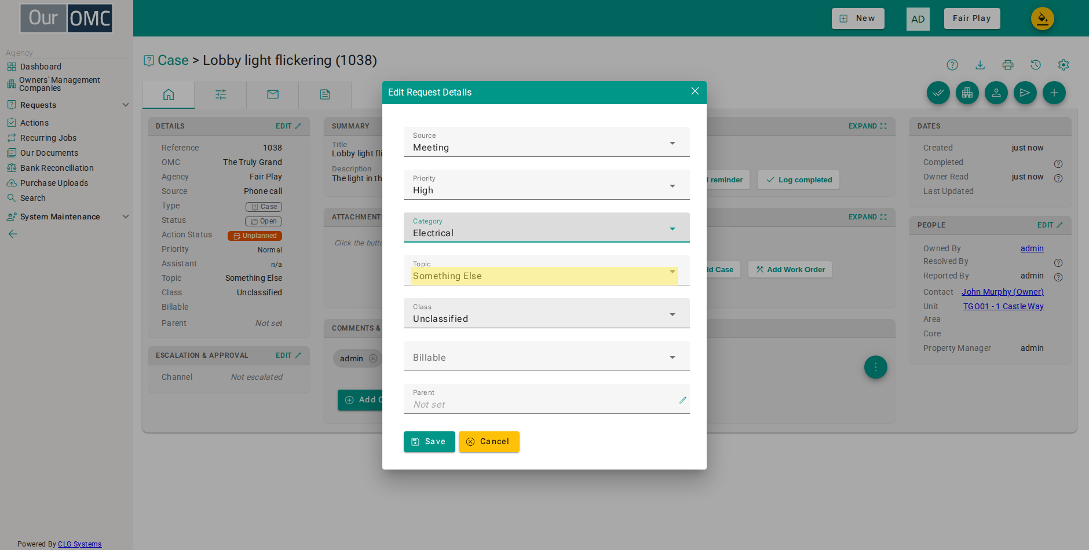Click the building round action button

pos(967,93)
